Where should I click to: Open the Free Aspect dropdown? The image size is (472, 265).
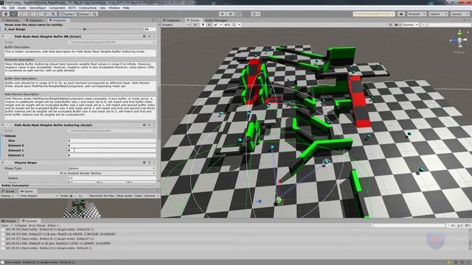[x=39, y=196]
